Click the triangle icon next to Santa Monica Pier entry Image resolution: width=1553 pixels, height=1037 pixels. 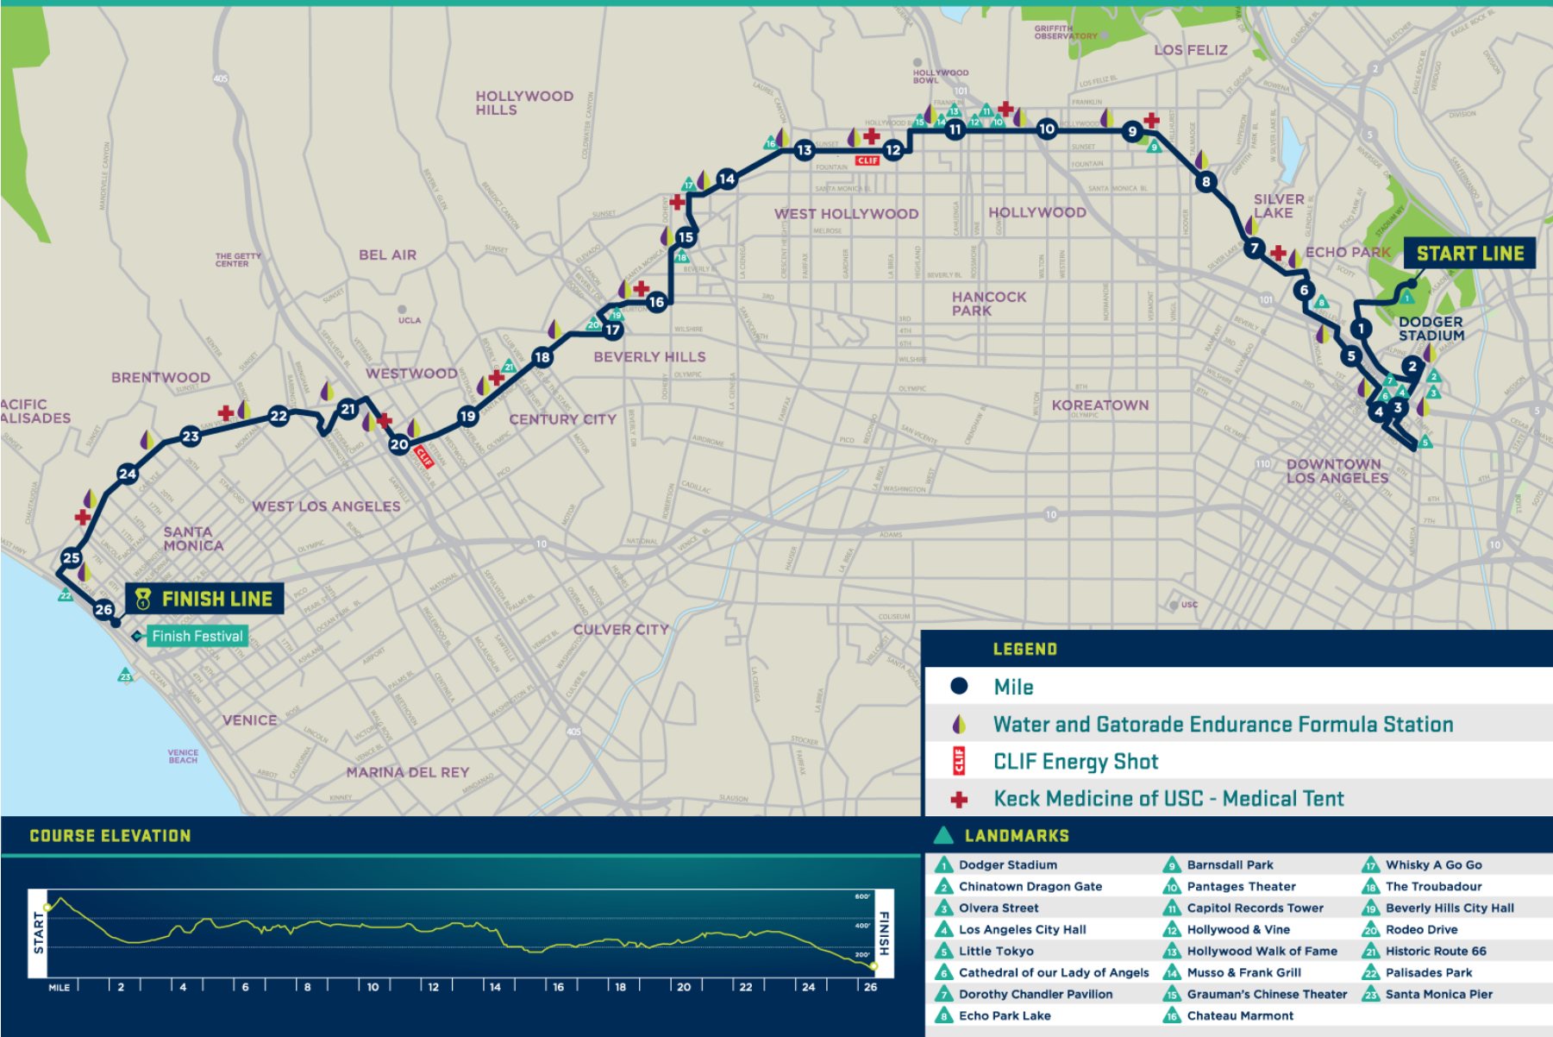pyautogui.click(x=1371, y=995)
